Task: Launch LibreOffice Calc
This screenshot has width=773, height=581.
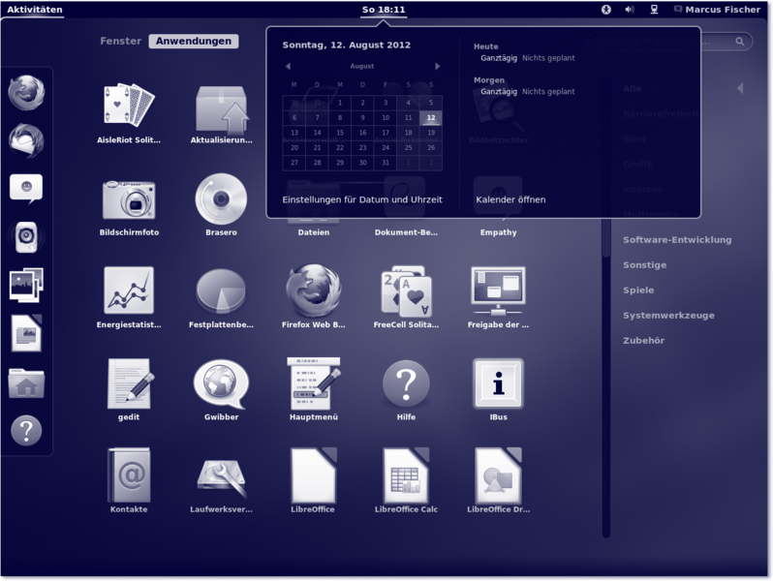Action: point(406,475)
